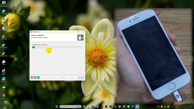Click the iPhone video overlay image

click(x=153, y=56)
